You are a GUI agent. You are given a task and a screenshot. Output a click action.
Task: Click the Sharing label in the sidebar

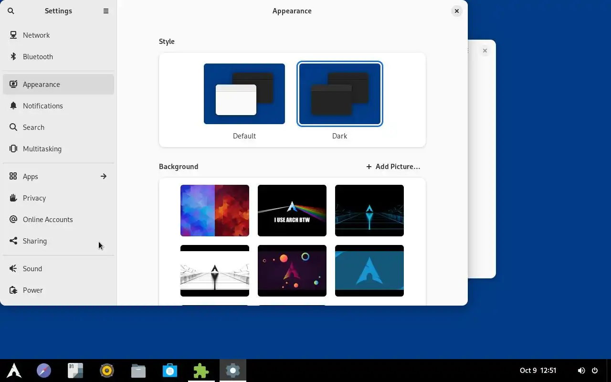click(35, 241)
